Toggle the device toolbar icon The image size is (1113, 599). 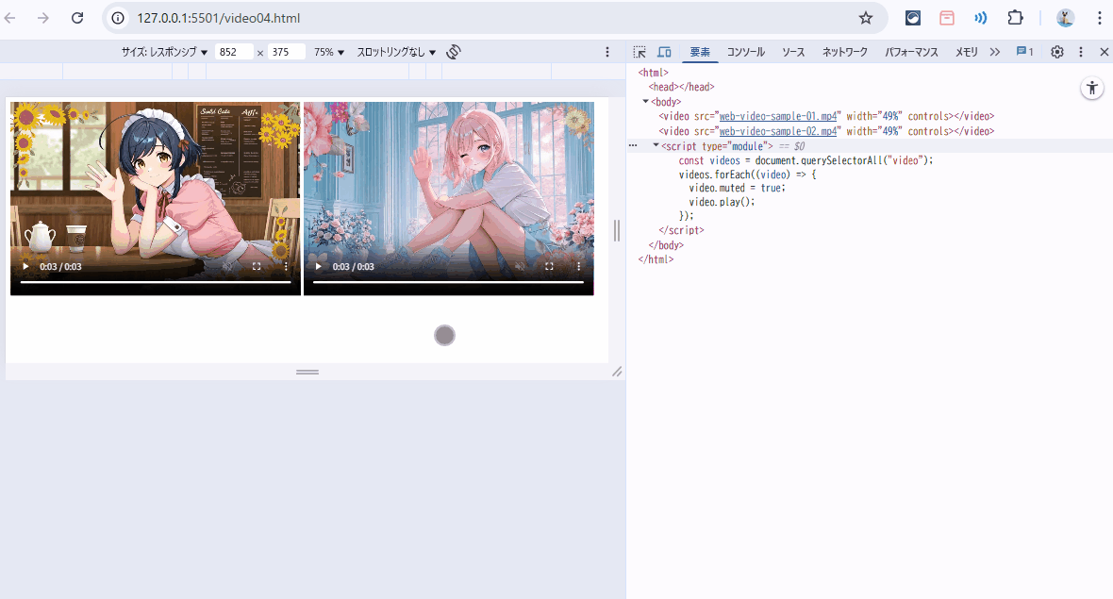[664, 53]
